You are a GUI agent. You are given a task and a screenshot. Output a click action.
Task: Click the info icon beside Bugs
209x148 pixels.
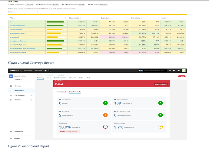(67, 103)
